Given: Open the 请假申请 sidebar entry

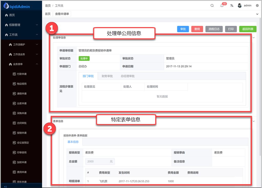Looking at the screenshot, I should click(22, 94).
